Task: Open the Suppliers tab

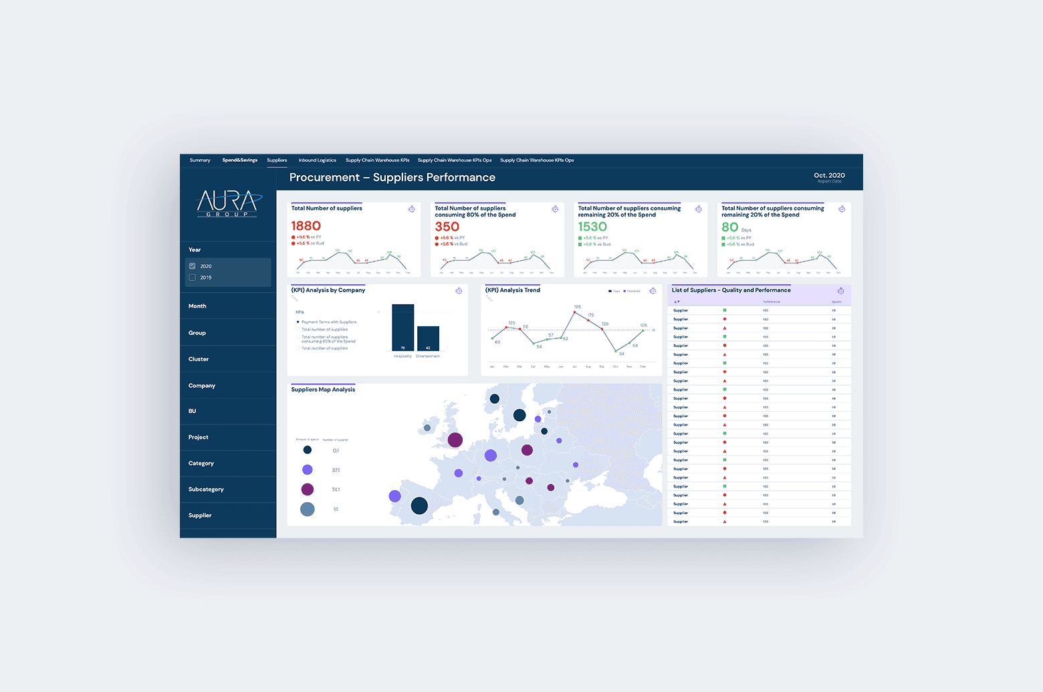Action: (x=277, y=160)
